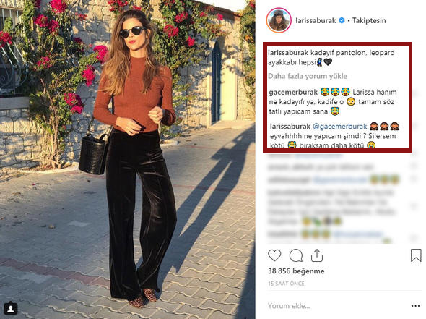Open the 15 SAAT ÖNCE timestamp

286,284
